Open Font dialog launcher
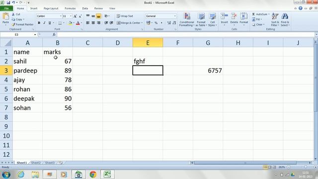 pos(81,29)
